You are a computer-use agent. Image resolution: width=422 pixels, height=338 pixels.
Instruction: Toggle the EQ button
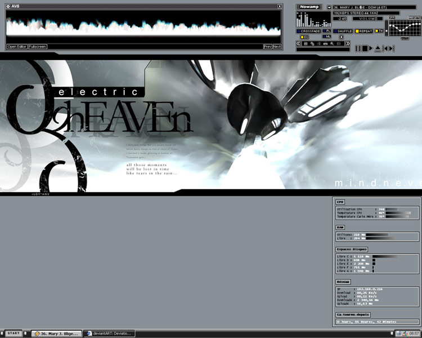tap(304, 37)
